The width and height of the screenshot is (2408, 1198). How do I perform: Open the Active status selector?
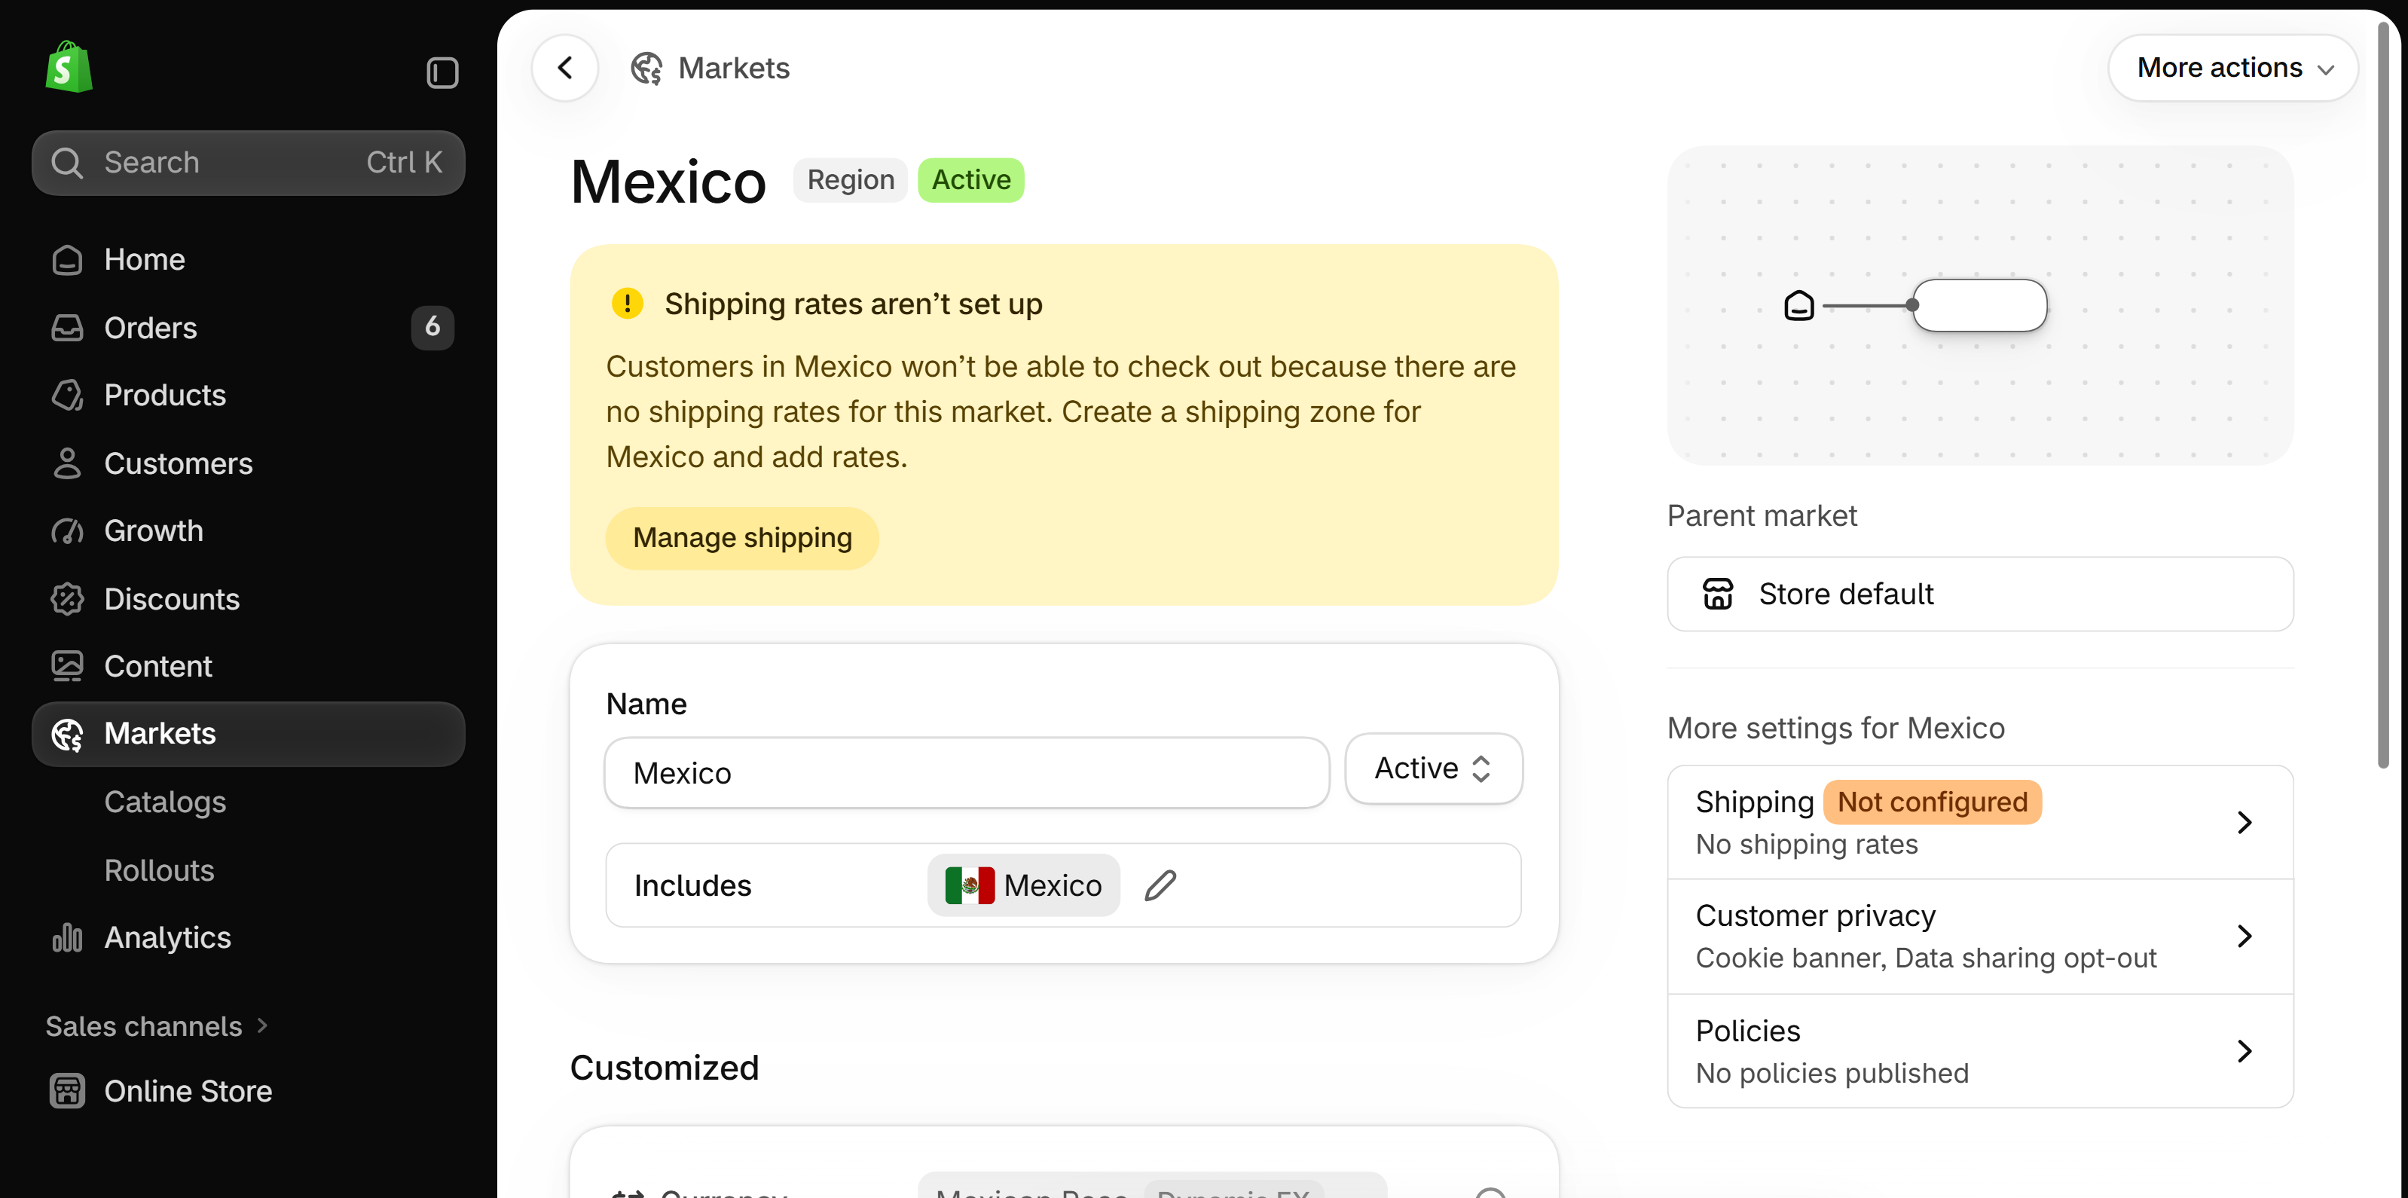coord(1434,768)
